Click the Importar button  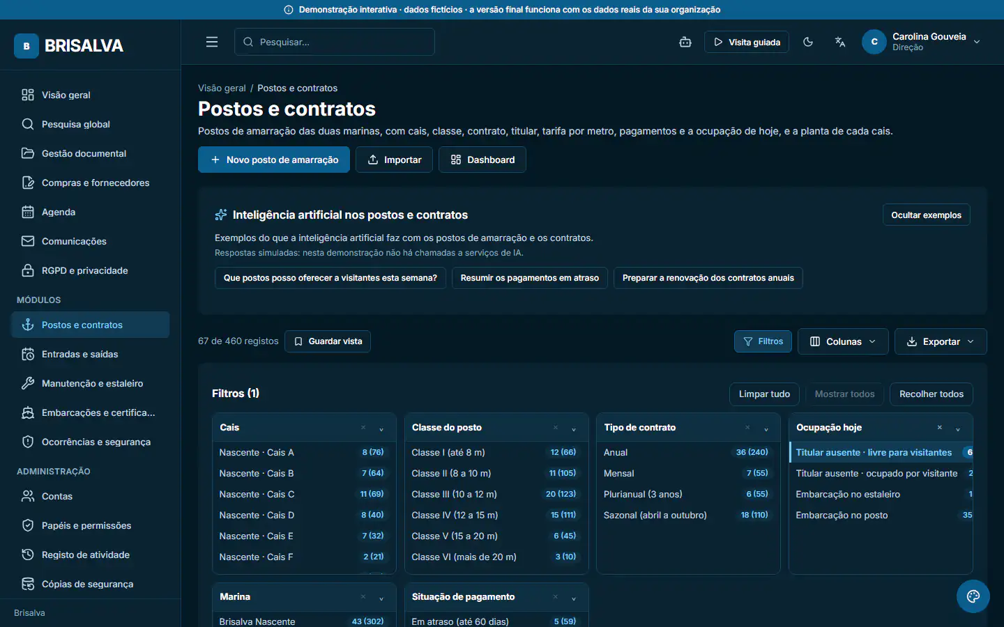coord(394,160)
